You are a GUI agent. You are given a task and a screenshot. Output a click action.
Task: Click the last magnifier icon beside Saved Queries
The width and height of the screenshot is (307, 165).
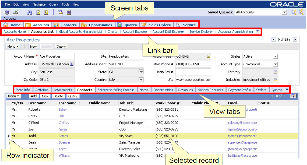click(301, 12)
